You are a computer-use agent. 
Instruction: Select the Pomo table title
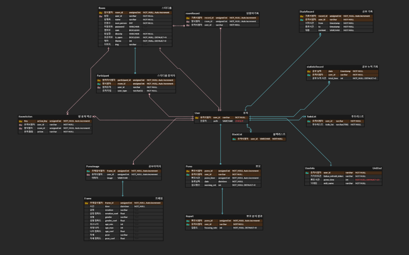(189, 166)
